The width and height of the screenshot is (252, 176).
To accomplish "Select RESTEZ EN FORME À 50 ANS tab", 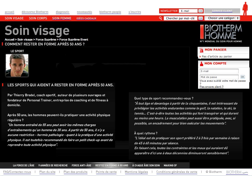I will pyautogui.click(x=112, y=165).
